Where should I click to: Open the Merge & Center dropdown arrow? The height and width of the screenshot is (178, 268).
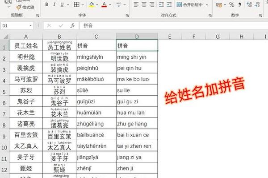coord(207,5)
